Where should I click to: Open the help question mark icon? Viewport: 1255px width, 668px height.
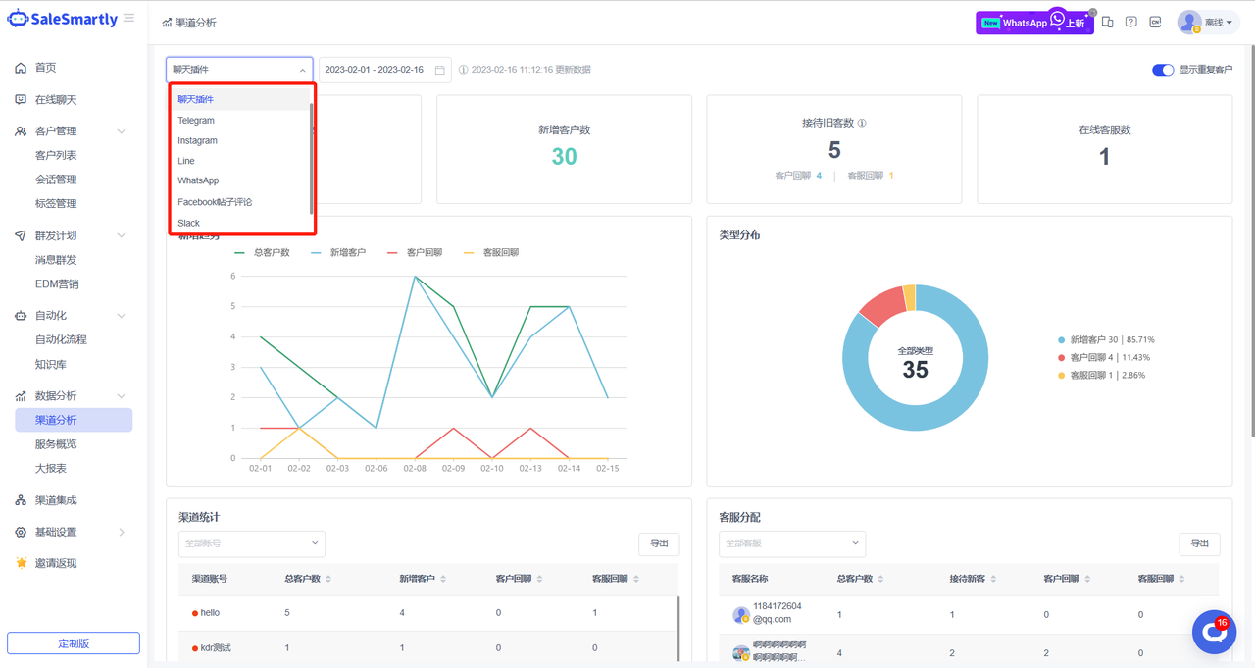point(1130,22)
